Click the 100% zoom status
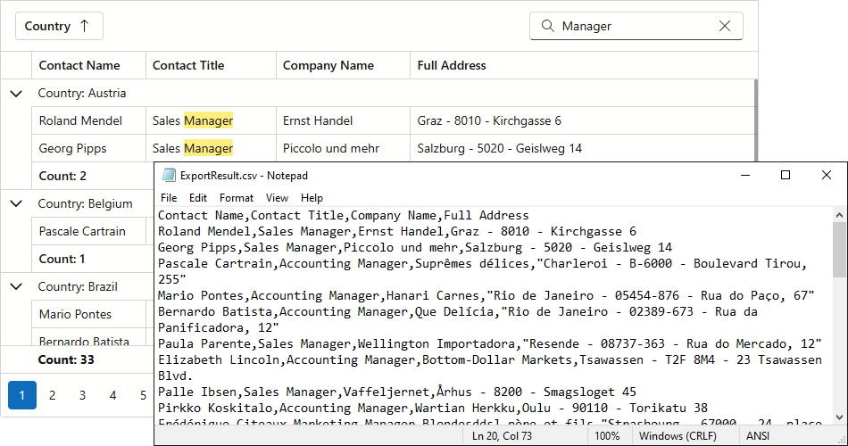848x446 pixels. coord(607,435)
